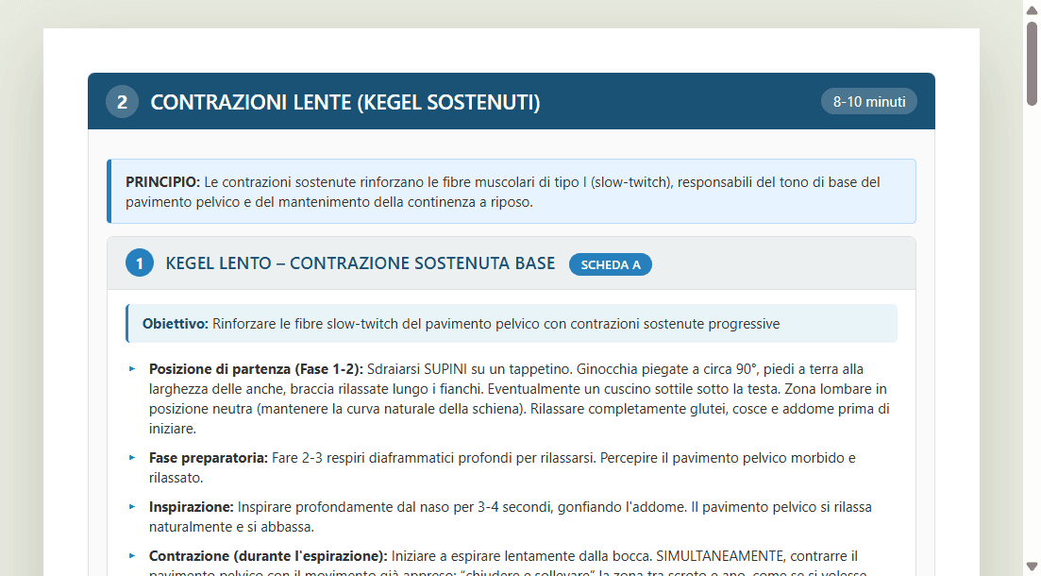
Task: Click the circled "2" section number badge
Action: point(122,101)
